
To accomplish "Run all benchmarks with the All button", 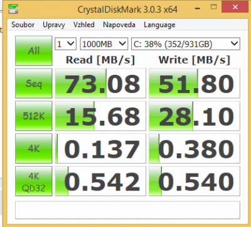I will 34,51.
